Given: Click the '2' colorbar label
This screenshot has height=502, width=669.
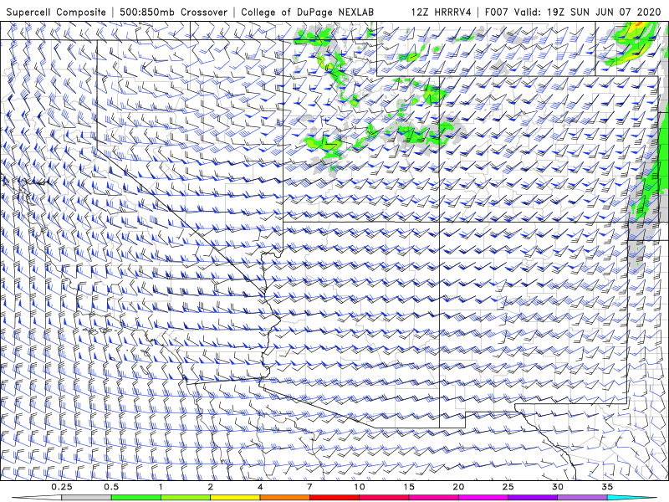Looking at the screenshot, I should 211,487.
